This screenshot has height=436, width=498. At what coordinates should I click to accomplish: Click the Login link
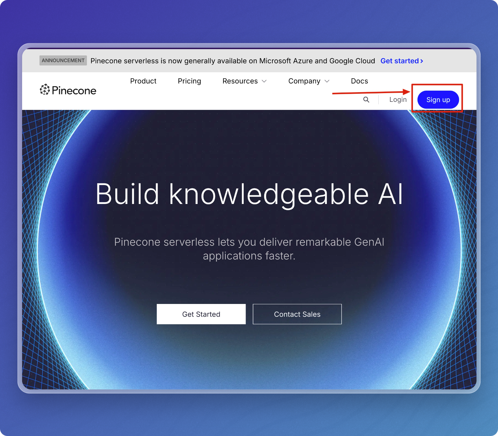(398, 100)
